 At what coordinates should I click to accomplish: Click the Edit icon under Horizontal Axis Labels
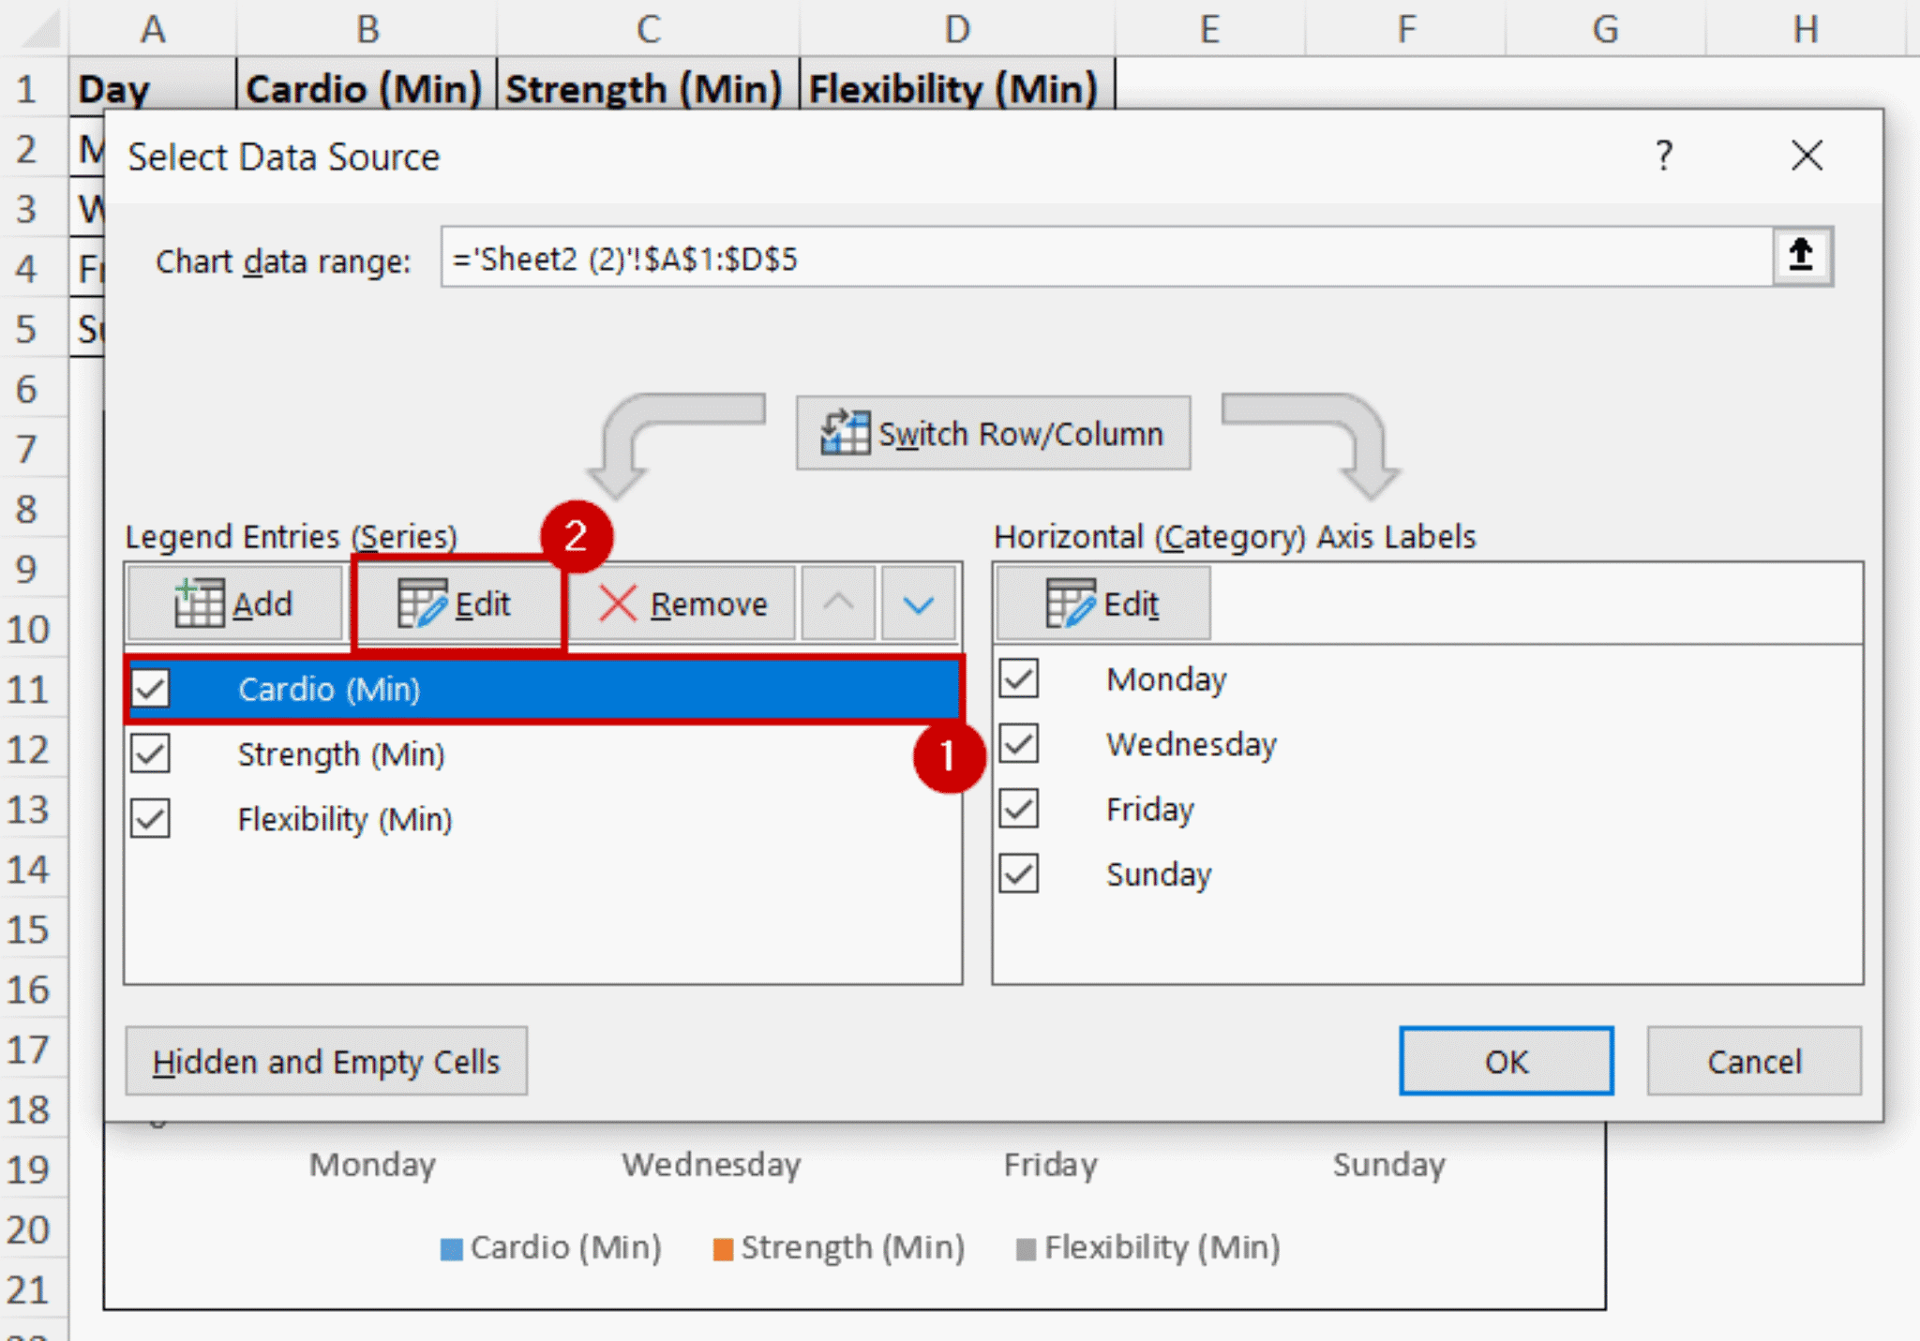coord(1070,603)
